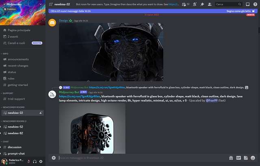Click create invite icon on newbies-22
This screenshot has width=260, height=166.
click(41, 113)
